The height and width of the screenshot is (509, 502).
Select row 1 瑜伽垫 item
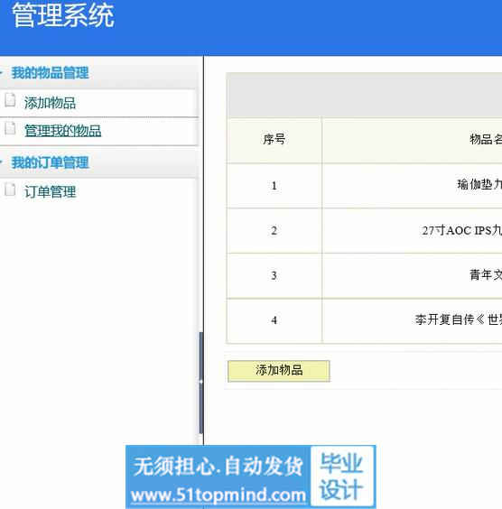(479, 185)
